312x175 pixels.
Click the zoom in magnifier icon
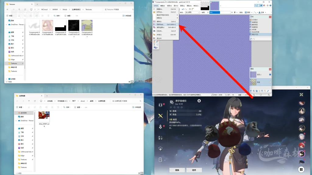[268, 95]
